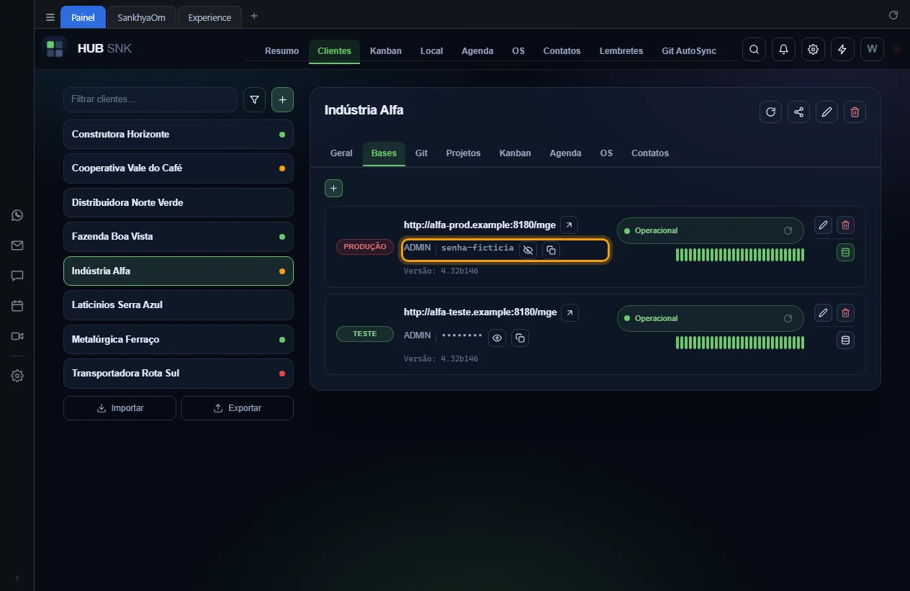Click the Exportar button

[237, 408]
